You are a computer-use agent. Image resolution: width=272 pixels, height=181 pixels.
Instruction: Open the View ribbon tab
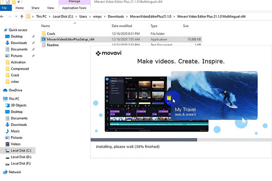pos(50,8)
